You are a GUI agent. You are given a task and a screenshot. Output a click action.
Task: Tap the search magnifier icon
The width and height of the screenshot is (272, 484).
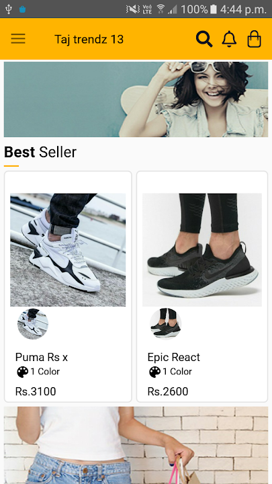204,39
